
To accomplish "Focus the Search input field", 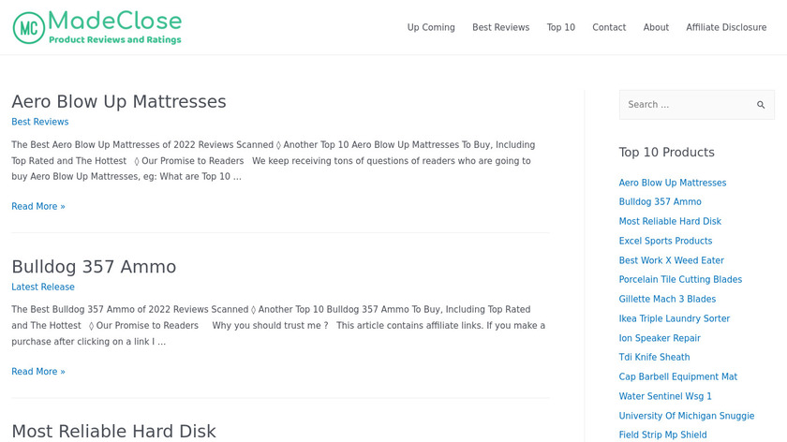I will point(684,105).
